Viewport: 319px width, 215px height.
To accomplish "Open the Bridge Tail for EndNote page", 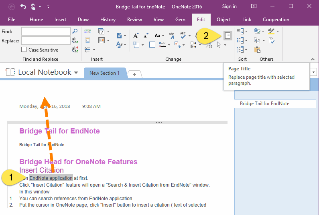I will coord(275,104).
